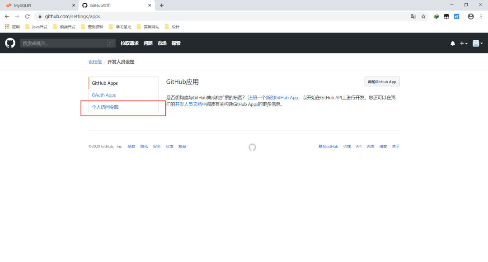The height and width of the screenshot is (262, 488).
Task: Open 拉取请求 in the header
Action: [130, 43]
